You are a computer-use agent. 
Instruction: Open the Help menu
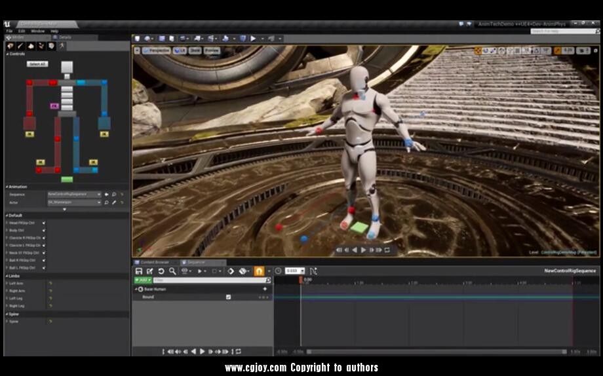click(x=54, y=31)
